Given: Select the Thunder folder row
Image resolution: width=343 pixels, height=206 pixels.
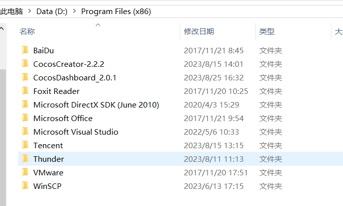Looking at the screenshot, I should [x=151, y=159].
